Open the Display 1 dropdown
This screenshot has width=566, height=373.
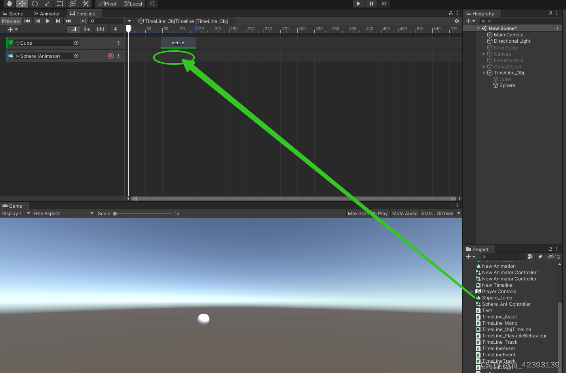pyautogui.click(x=15, y=213)
